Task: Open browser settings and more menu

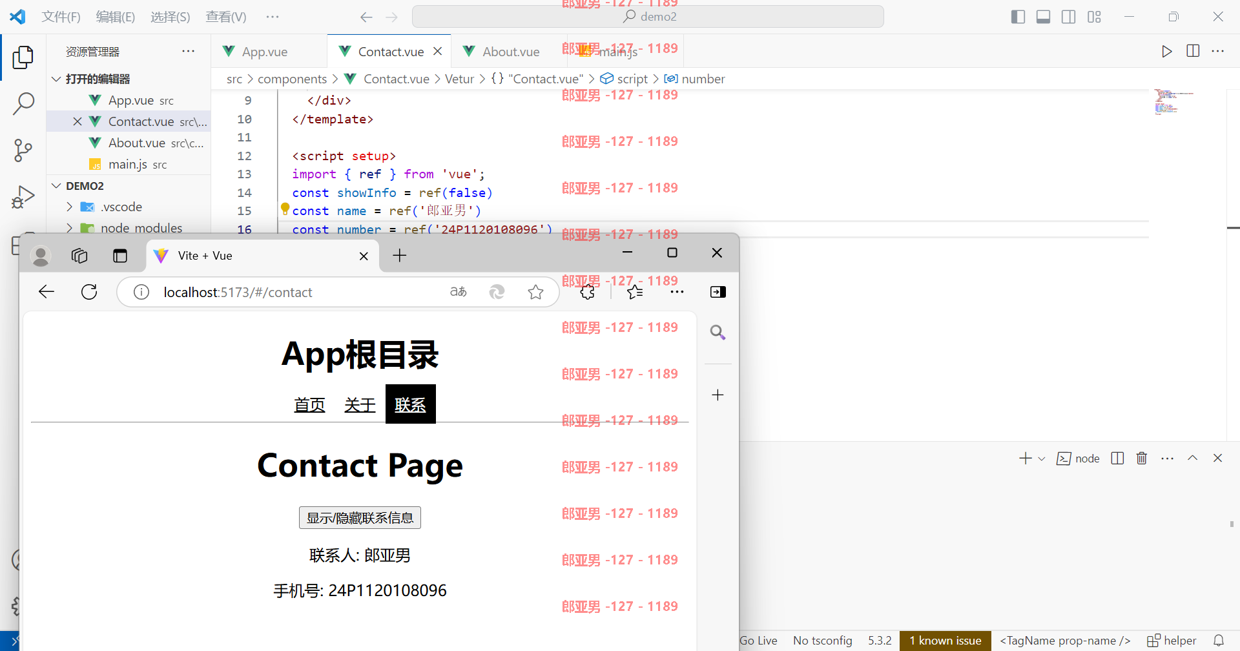Action: (677, 292)
